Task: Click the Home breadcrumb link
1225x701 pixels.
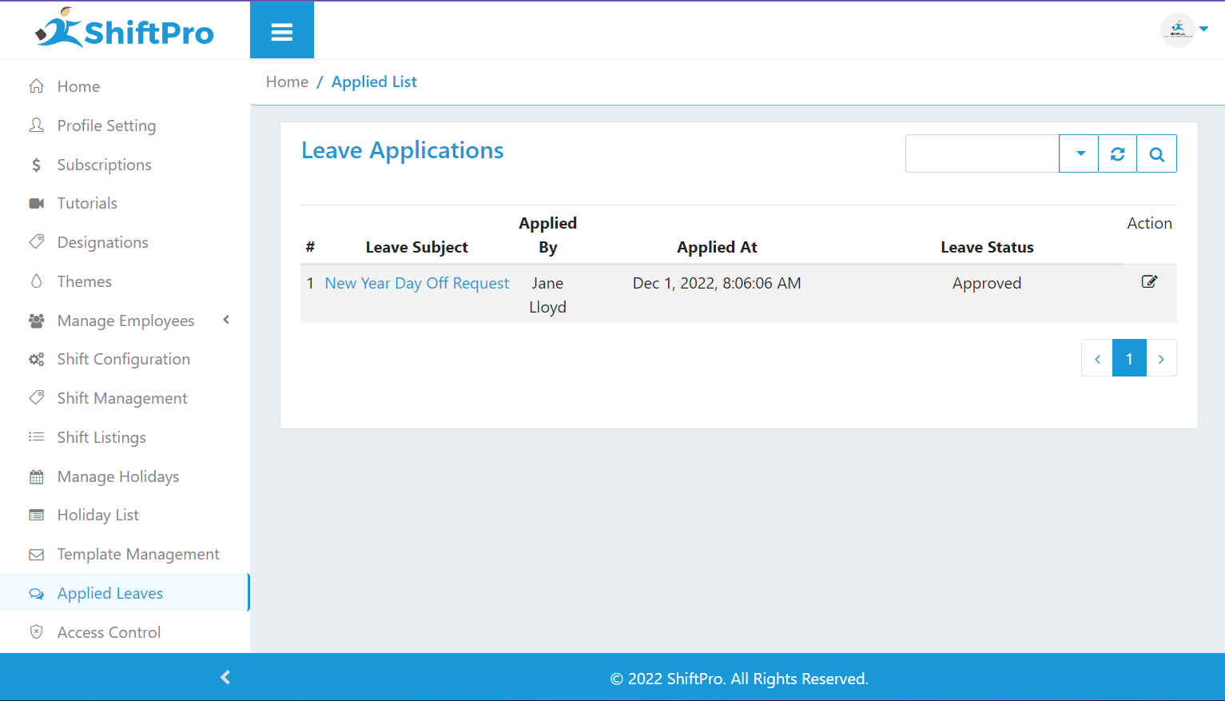Action: 287,82
